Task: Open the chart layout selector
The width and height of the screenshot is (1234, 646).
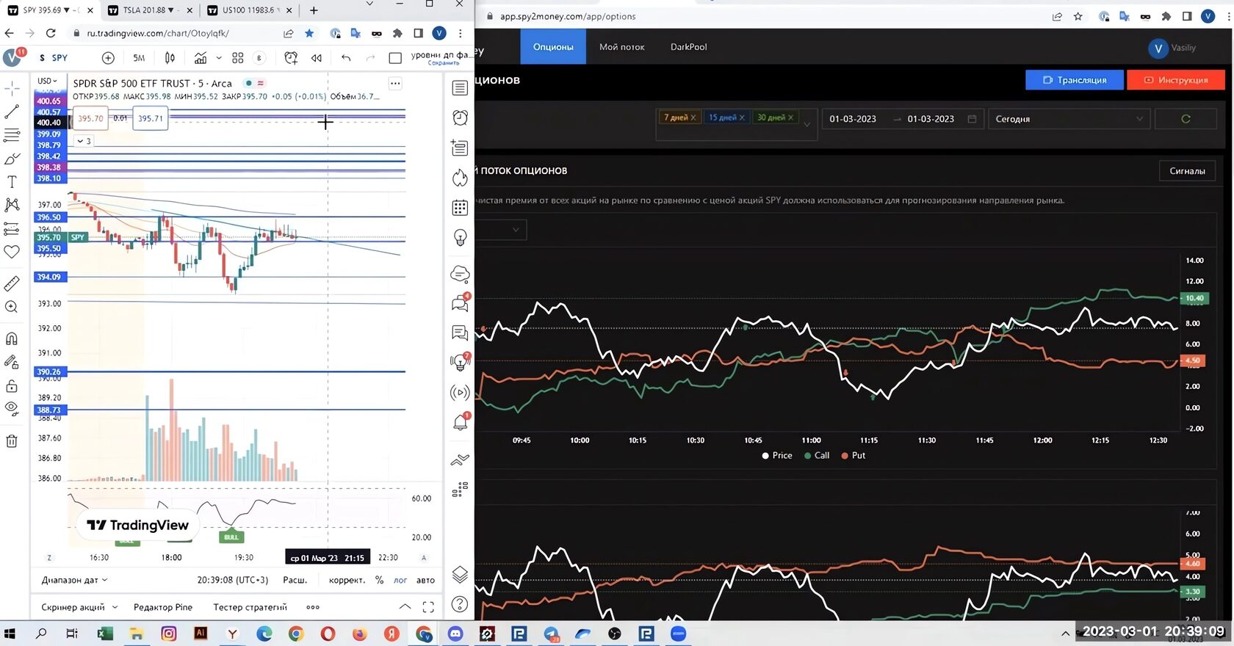Action: click(395, 58)
